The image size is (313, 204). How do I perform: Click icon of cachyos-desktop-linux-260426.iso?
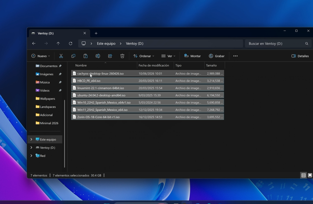coord(75,73)
